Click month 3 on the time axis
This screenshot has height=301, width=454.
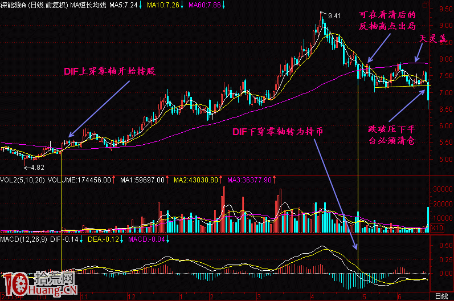click(259, 297)
